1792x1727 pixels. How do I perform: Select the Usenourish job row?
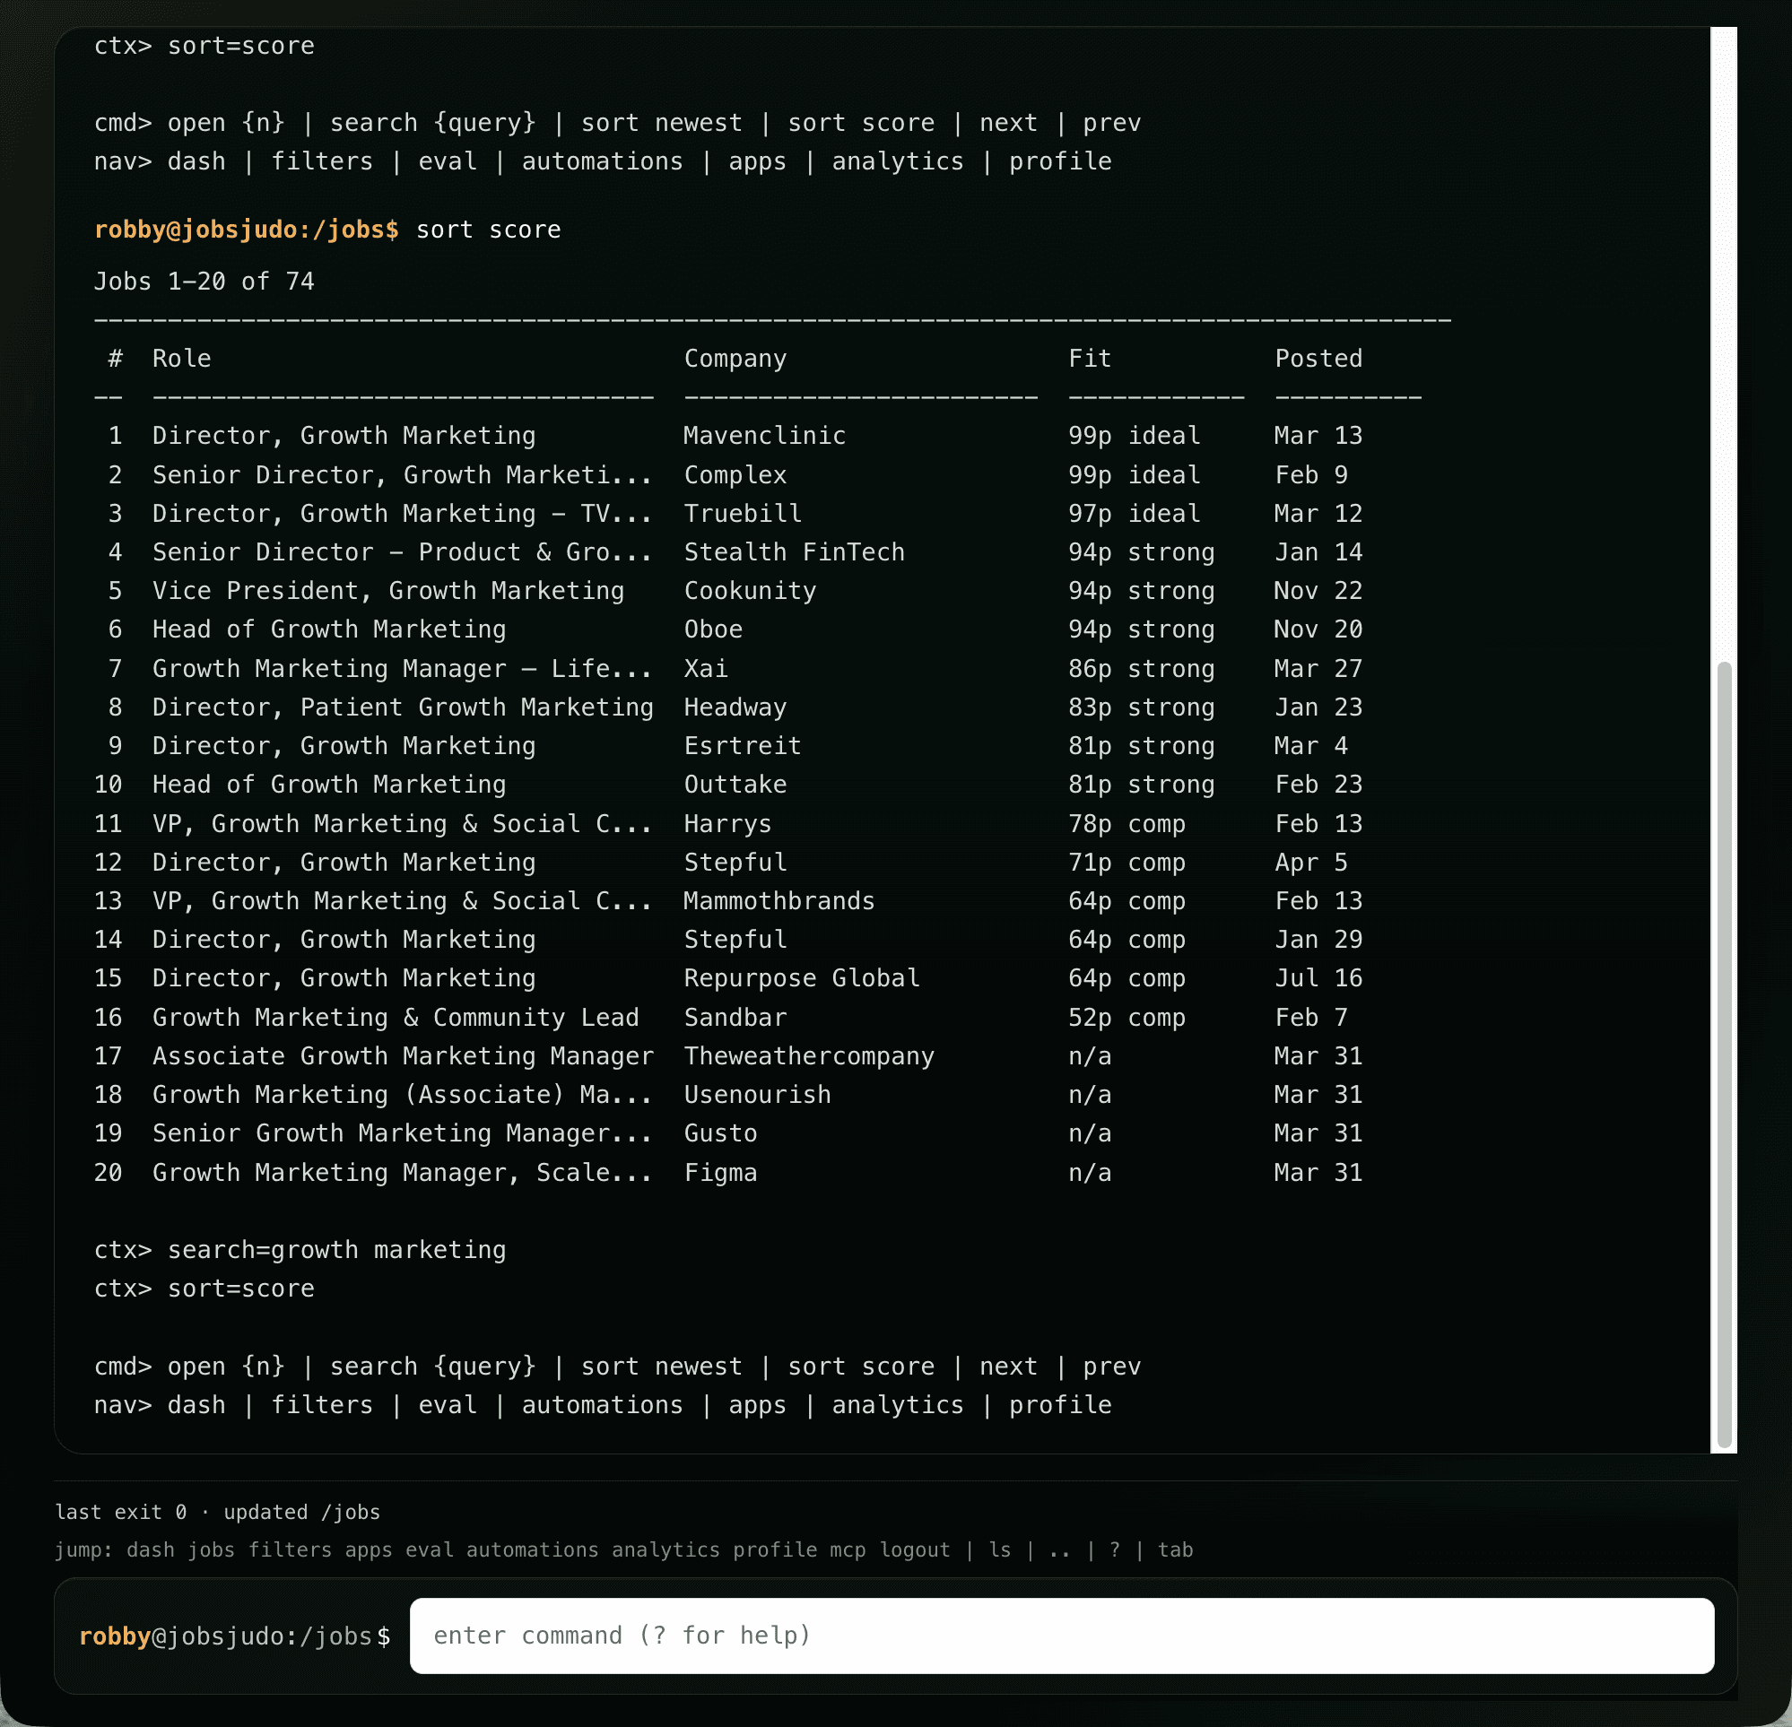(x=727, y=1094)
